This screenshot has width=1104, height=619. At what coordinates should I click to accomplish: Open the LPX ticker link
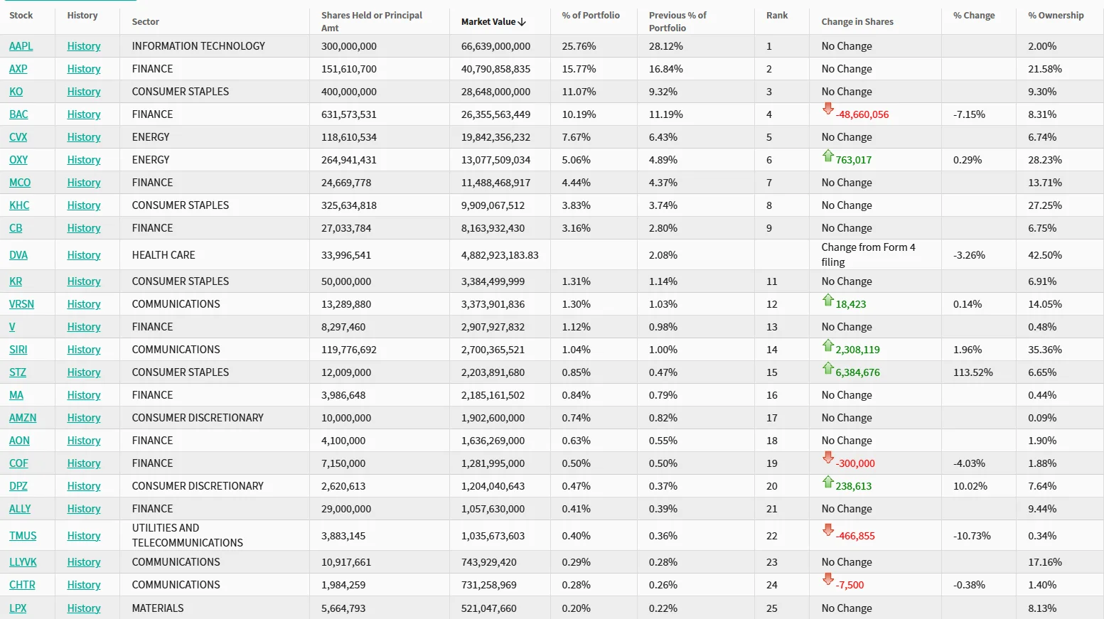pos(18,608)
